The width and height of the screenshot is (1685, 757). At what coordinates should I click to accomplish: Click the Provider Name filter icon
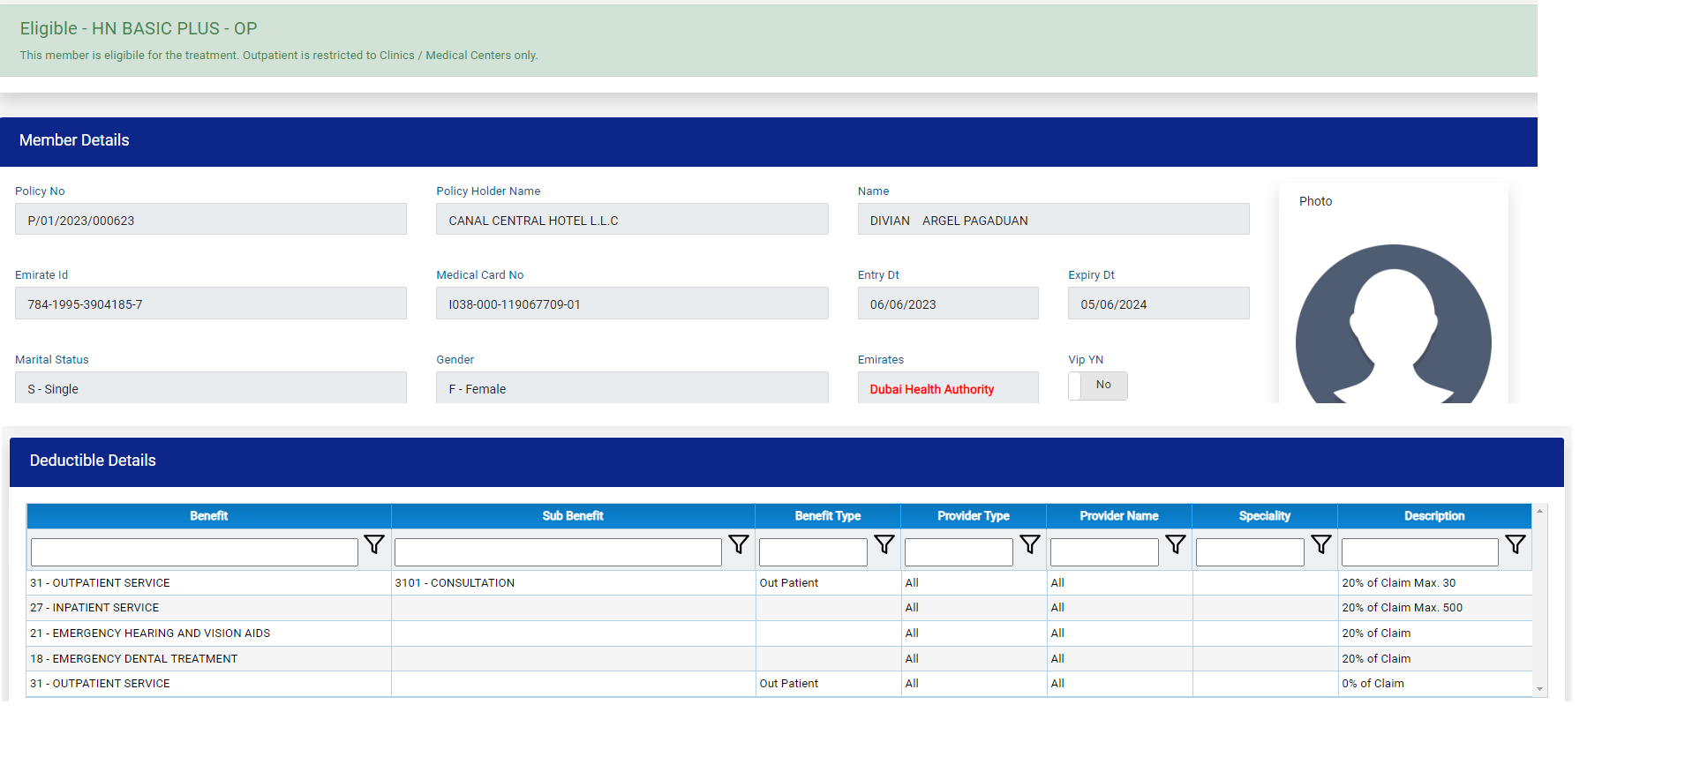pyautogui.click(x=1176, y=545)
